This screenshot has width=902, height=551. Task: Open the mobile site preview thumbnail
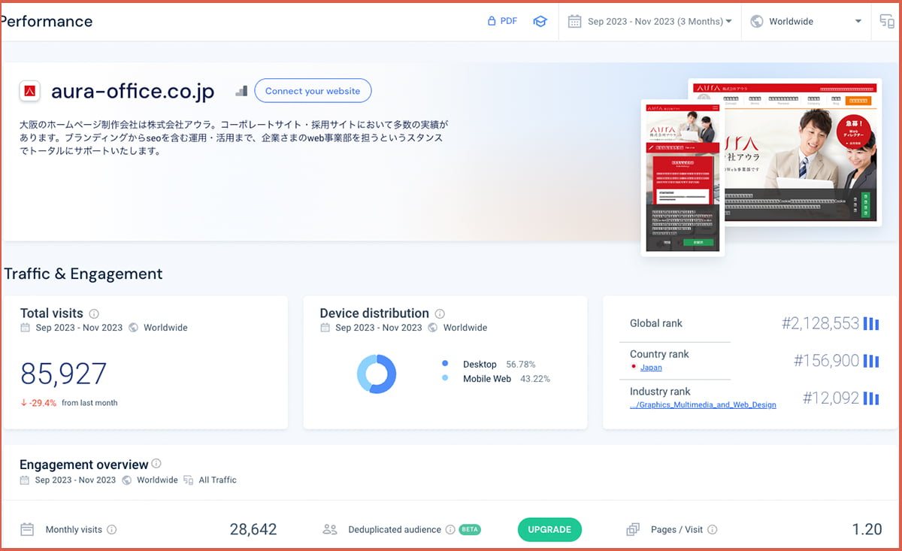click(683, 177)
